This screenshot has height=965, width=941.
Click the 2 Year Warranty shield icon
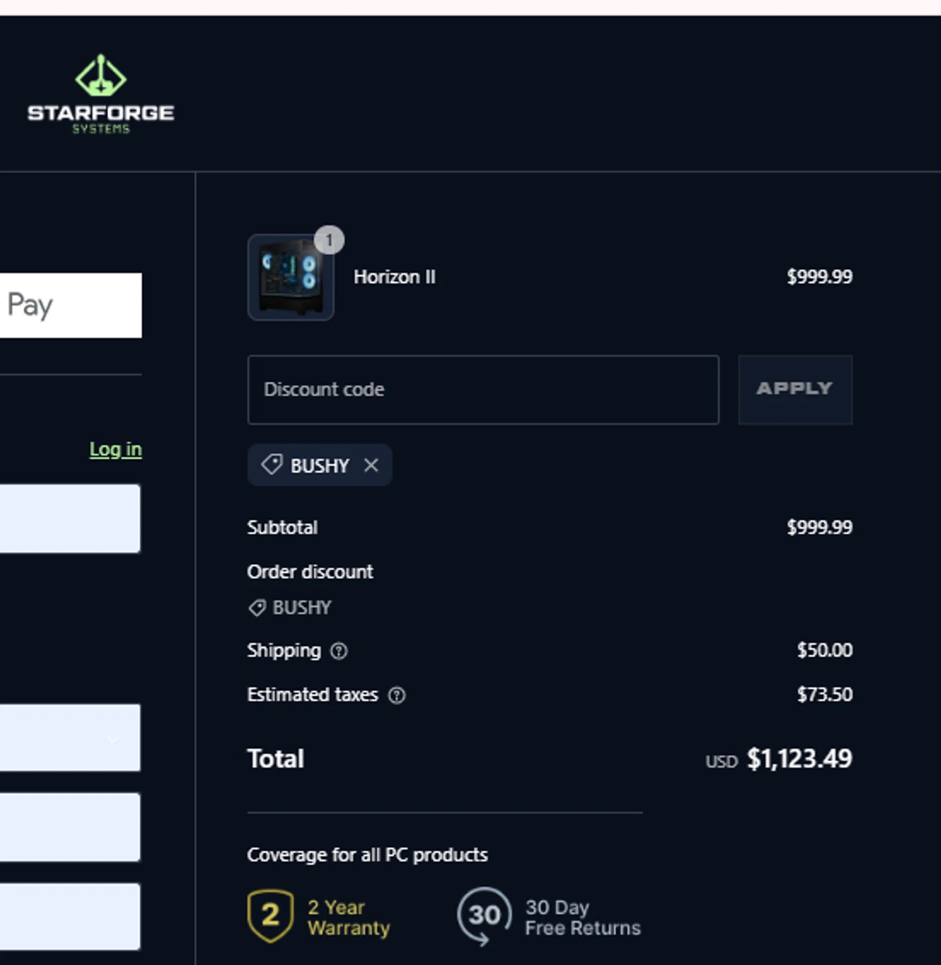pyautogui.click(x=270, y=916)
